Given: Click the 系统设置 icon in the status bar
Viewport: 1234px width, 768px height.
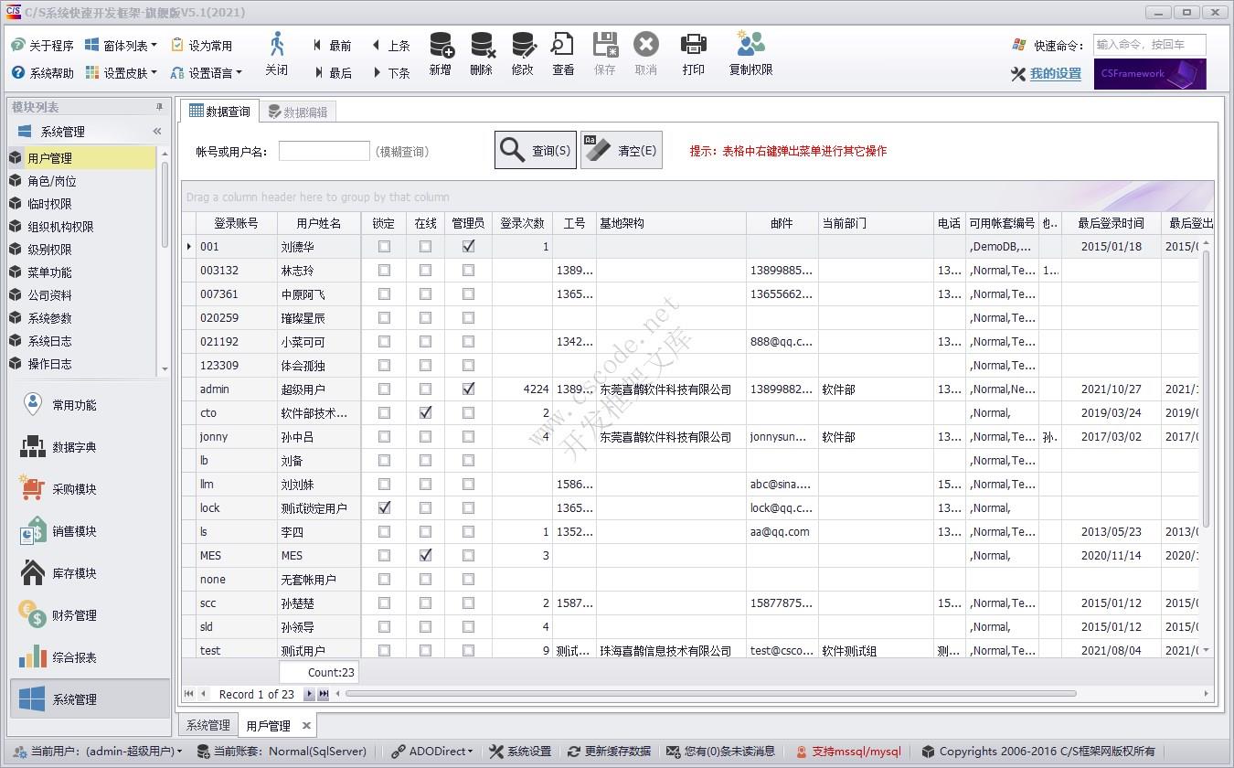Looking at the screenshot, I should coord(520,751).
